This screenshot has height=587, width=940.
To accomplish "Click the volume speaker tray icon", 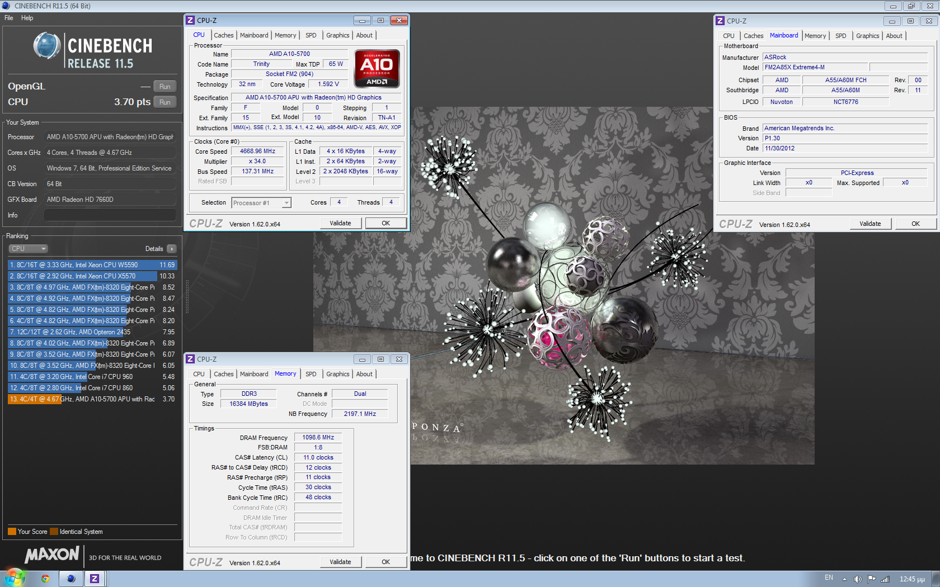I will (858, 579).
